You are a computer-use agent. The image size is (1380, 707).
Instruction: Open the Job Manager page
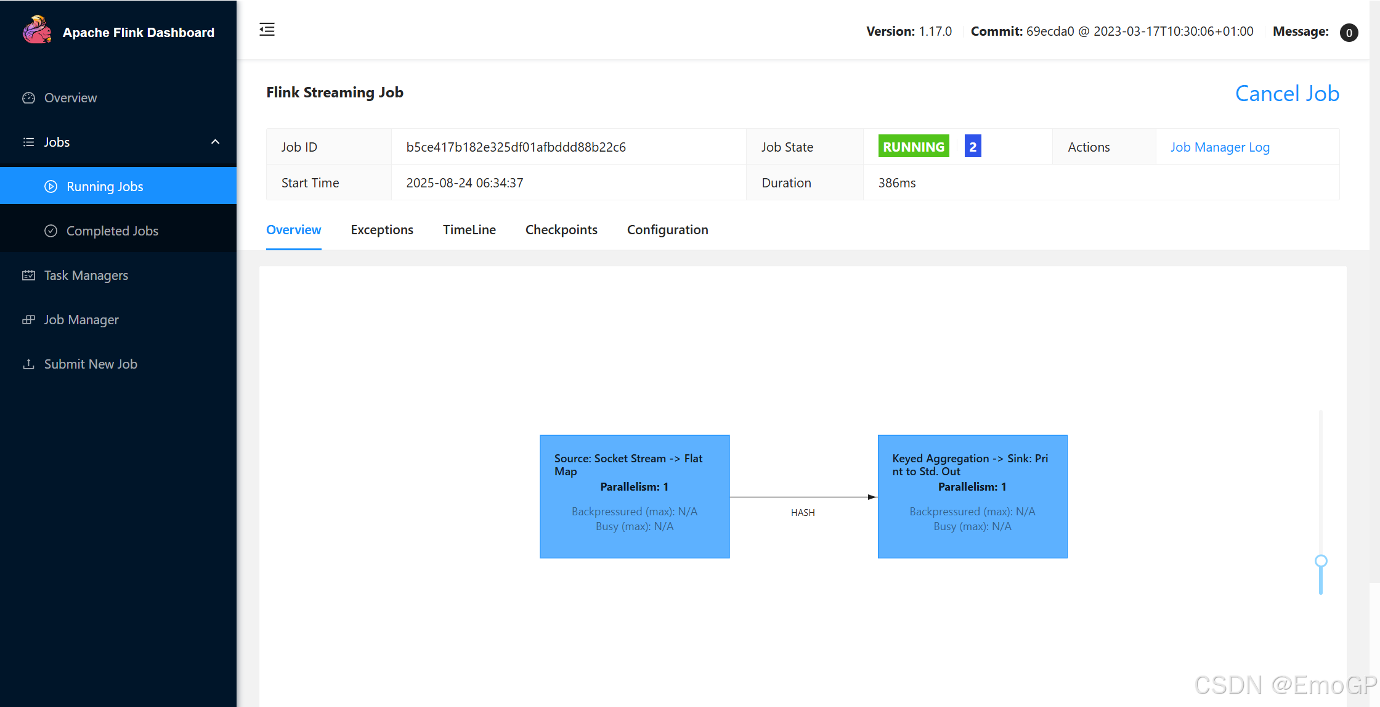click(x=118, y=320)
